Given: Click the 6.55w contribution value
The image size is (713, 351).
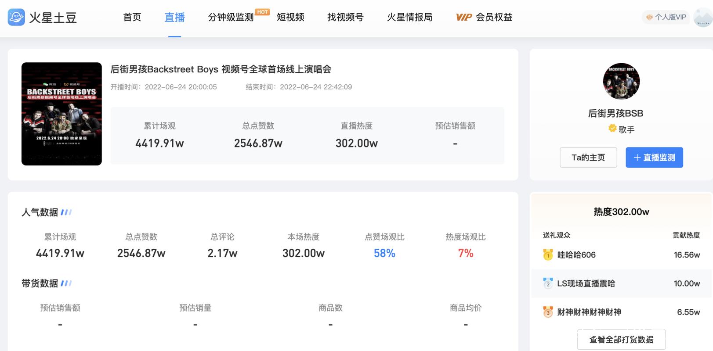Looking at the screenshot, I should (688, 312).
